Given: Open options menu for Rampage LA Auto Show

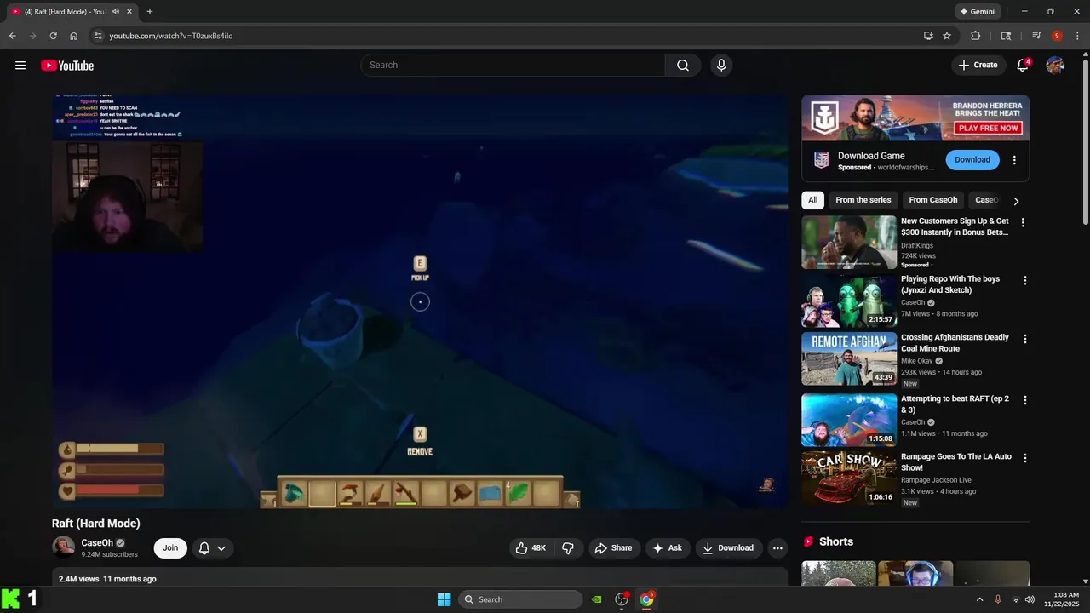Looking at the screenshot, I should point(1024,458).
